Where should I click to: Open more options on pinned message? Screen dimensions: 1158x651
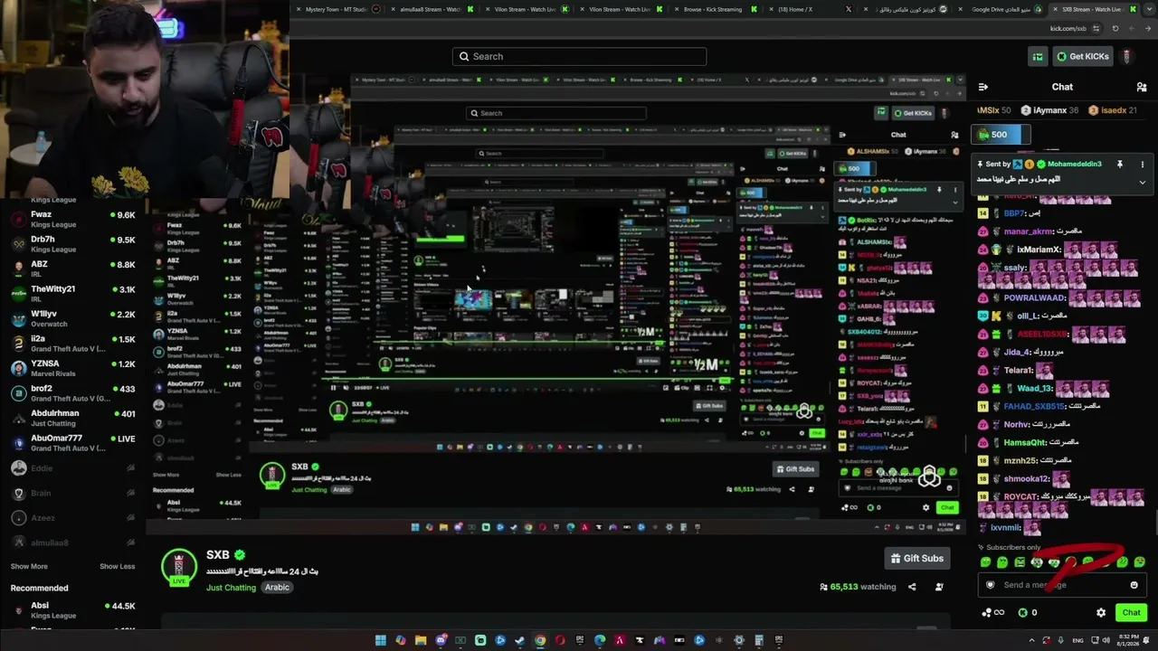[x=1142, y=165]
